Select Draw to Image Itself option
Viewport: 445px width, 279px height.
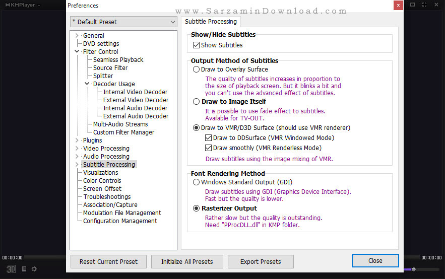point(196,102)
